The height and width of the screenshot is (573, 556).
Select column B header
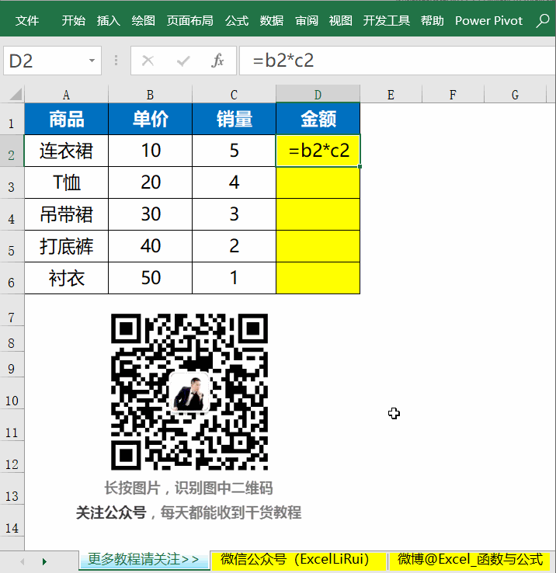coord(150,95)
